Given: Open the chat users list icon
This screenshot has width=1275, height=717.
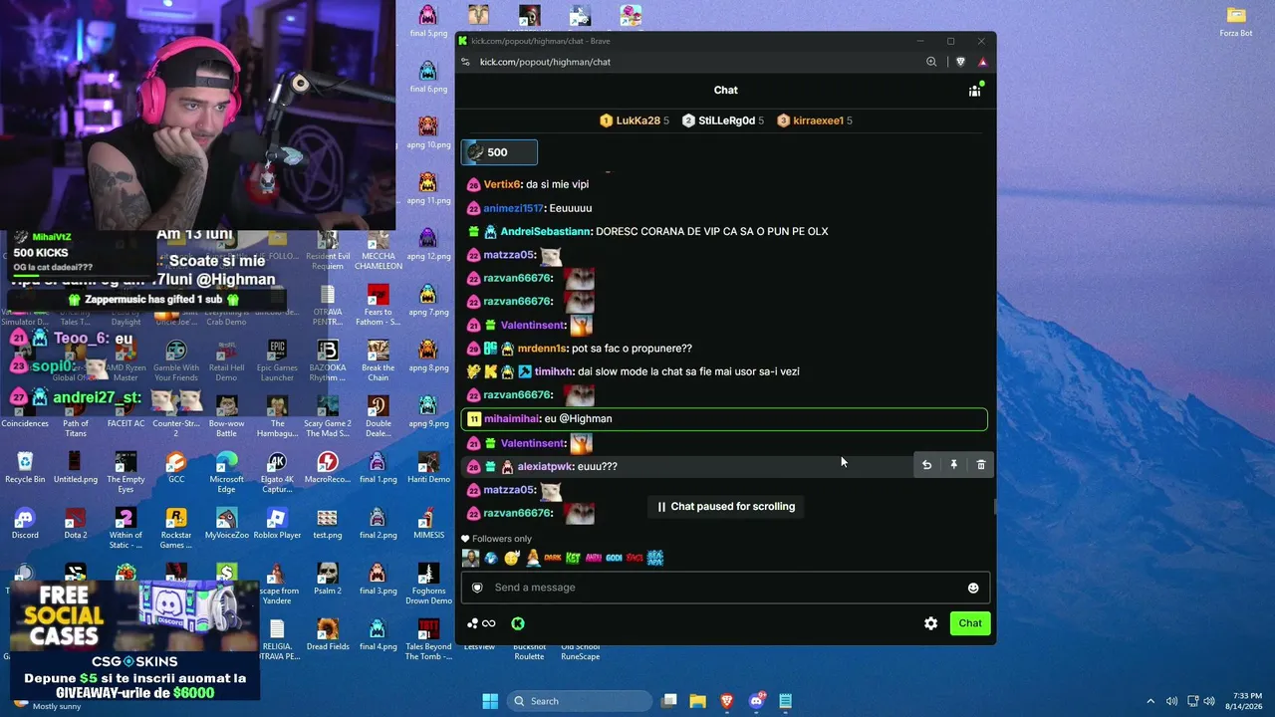Looking at the screenshot, I should point(975,90).
